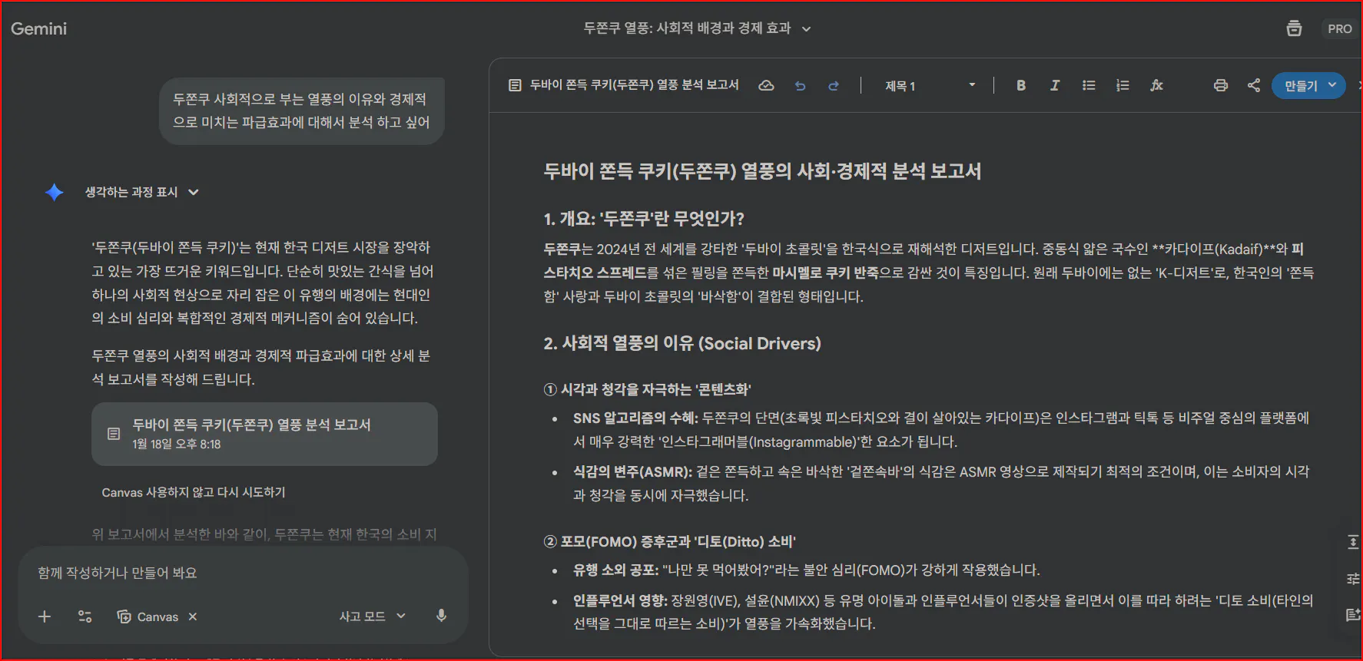Open the 두바이 쫀득 쿠키 report card
Screen dimensions: 1363x661
(264, 434)
